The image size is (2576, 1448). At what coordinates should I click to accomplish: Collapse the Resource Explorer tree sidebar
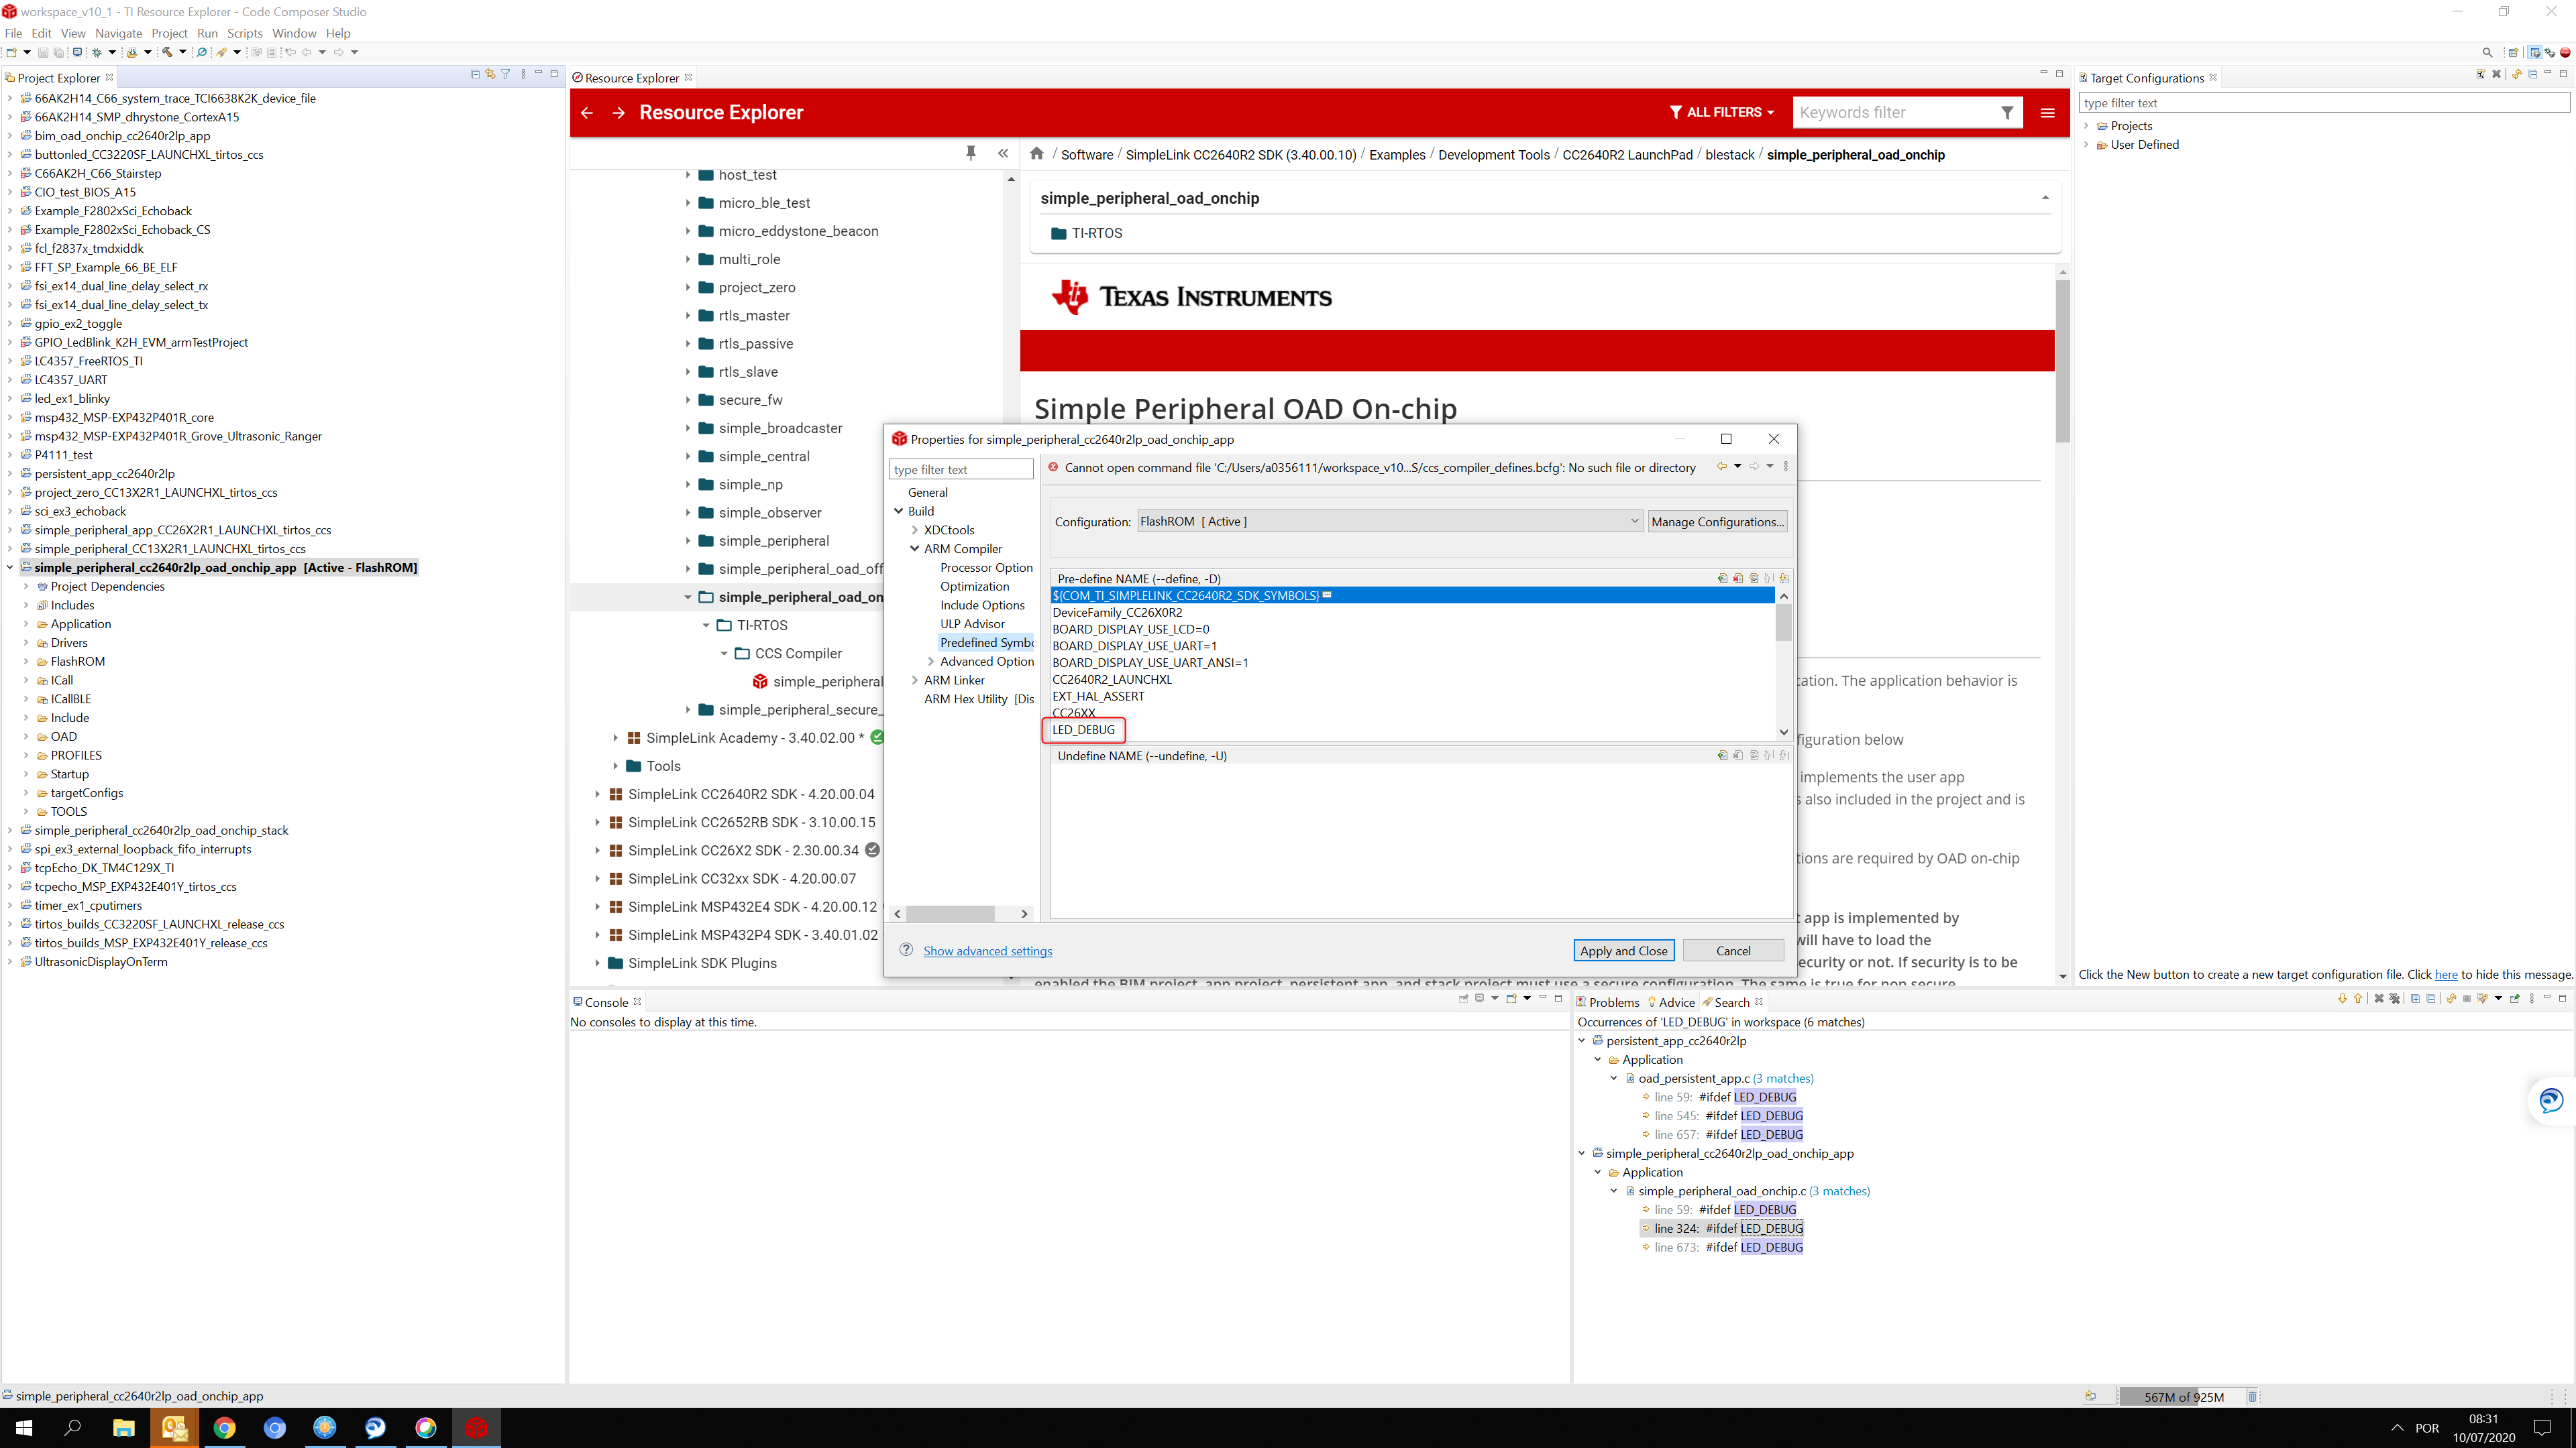tap(1003, 153)
